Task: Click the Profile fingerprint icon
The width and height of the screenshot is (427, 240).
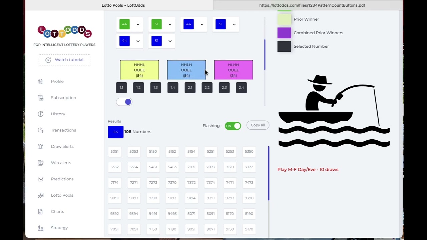Action: pos(40,81)
